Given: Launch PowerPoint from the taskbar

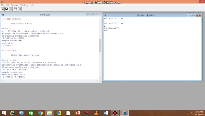Looking at the screenshot, I should 78,113.
